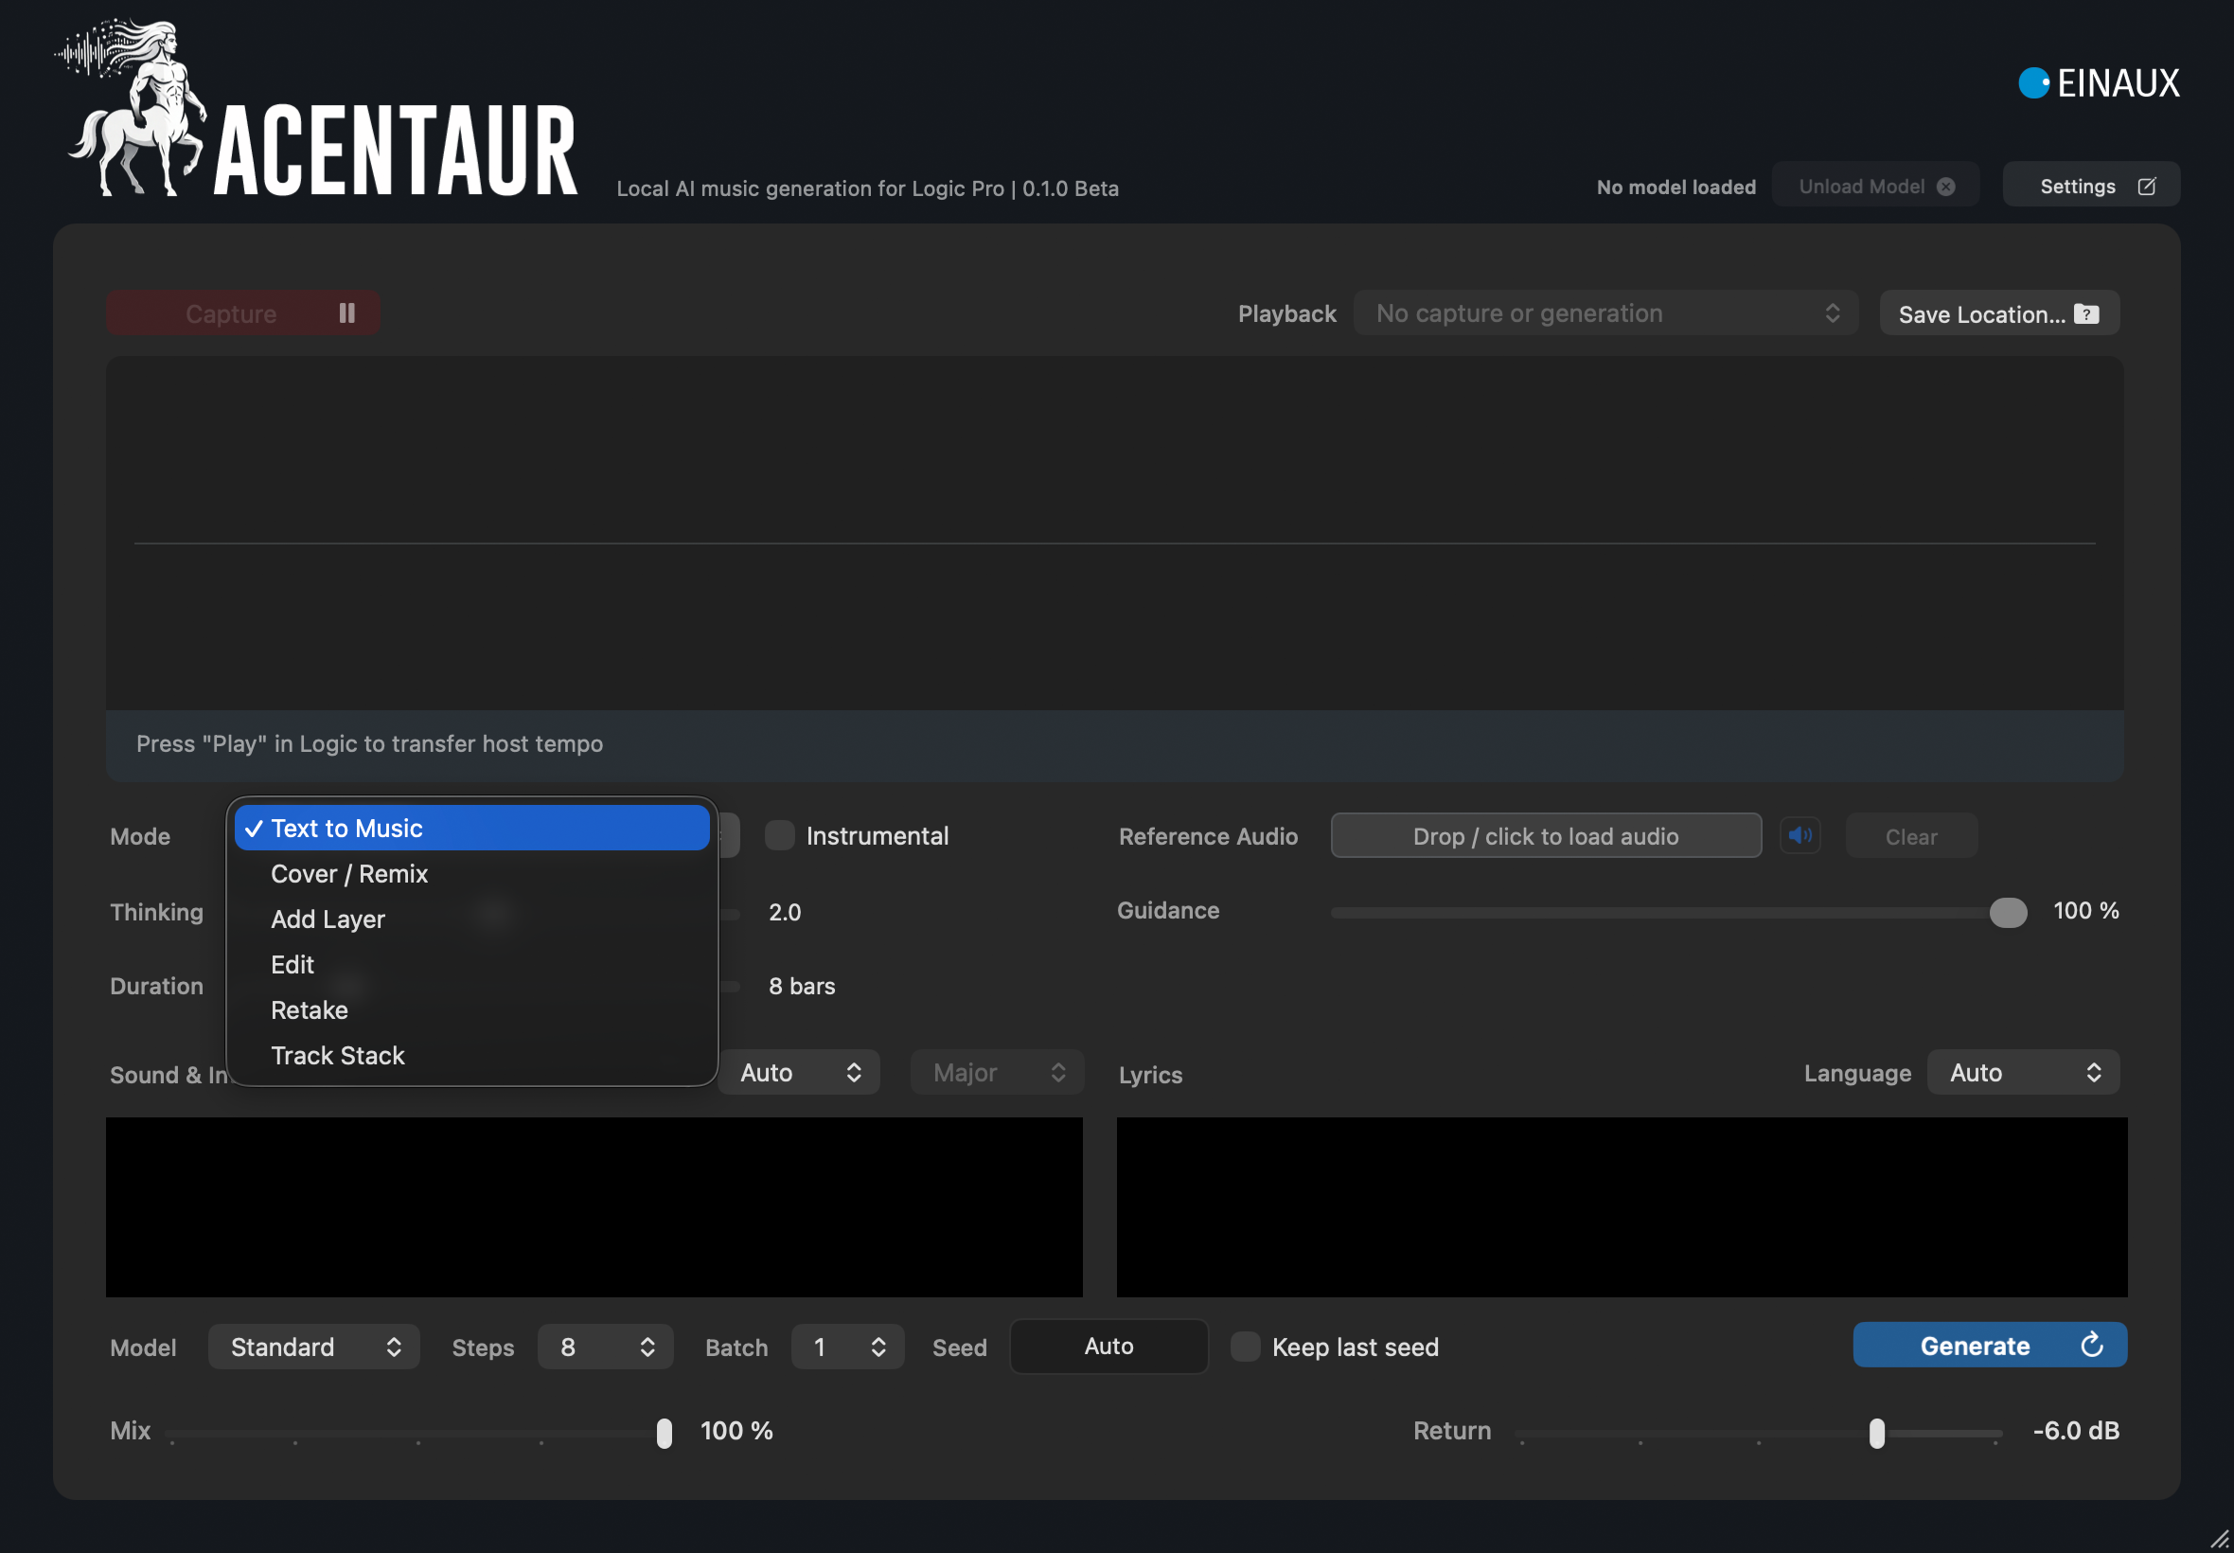This screenshot has width=2234, height=1553.
Task: Open the Batch count dropdown
Action: pos(847,1346)
